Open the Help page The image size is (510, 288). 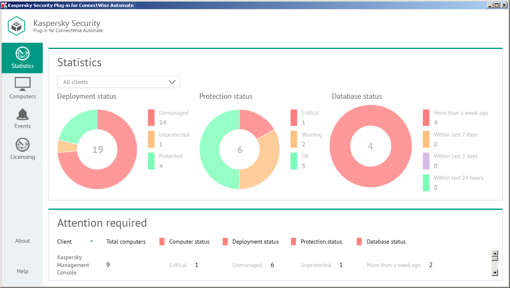22,271
